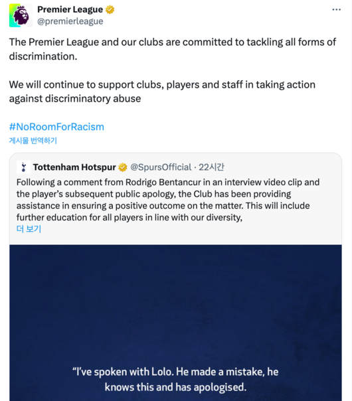Click the paragraph about supporting clubs, players and staff
Screen dimensions: 352x401
point(162,92)
